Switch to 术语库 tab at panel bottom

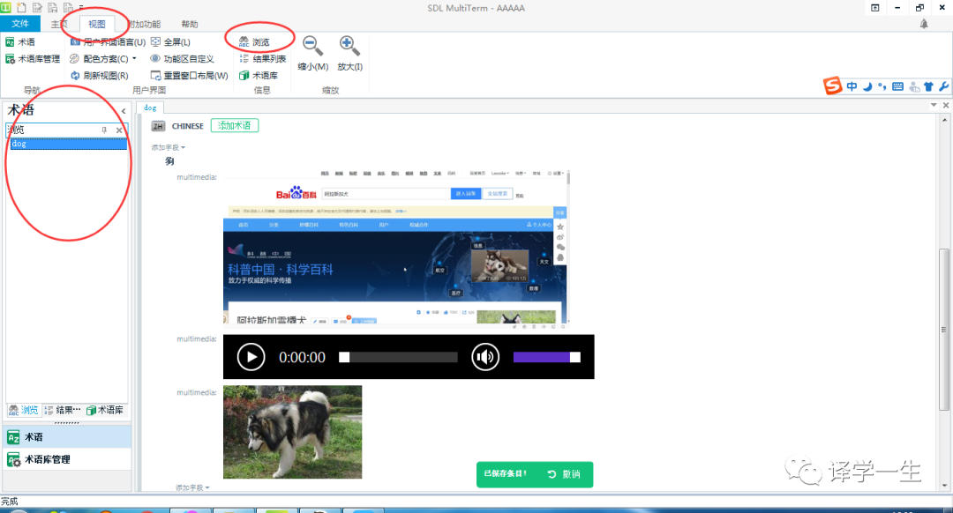[x=104, y=411]
